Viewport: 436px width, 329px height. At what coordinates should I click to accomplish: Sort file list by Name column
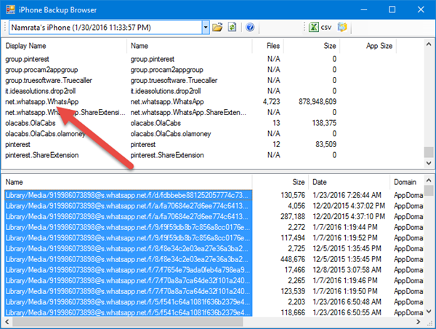15,182
